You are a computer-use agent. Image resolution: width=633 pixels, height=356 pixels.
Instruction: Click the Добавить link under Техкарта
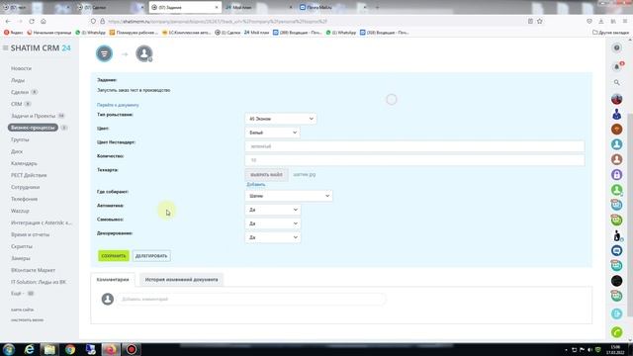pos(256,185)
